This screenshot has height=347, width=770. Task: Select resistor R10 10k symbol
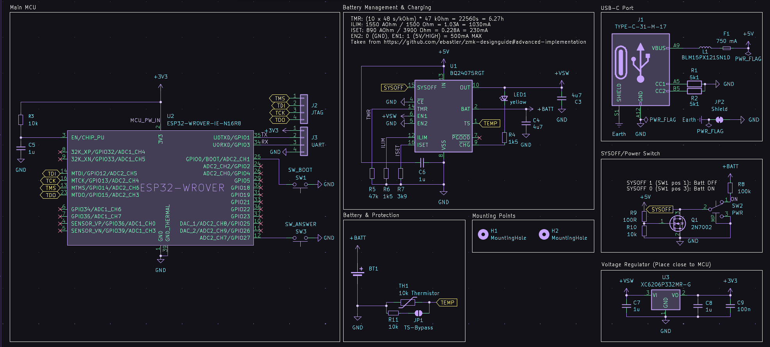pyautogui.click(x=644, y=231)
